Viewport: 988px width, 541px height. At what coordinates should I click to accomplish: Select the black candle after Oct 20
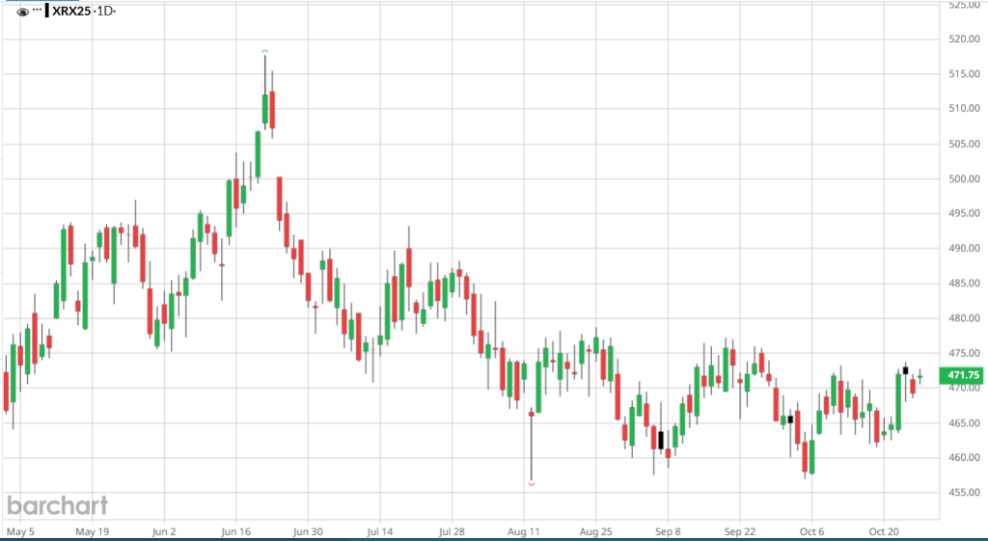(x=906, y=370)
